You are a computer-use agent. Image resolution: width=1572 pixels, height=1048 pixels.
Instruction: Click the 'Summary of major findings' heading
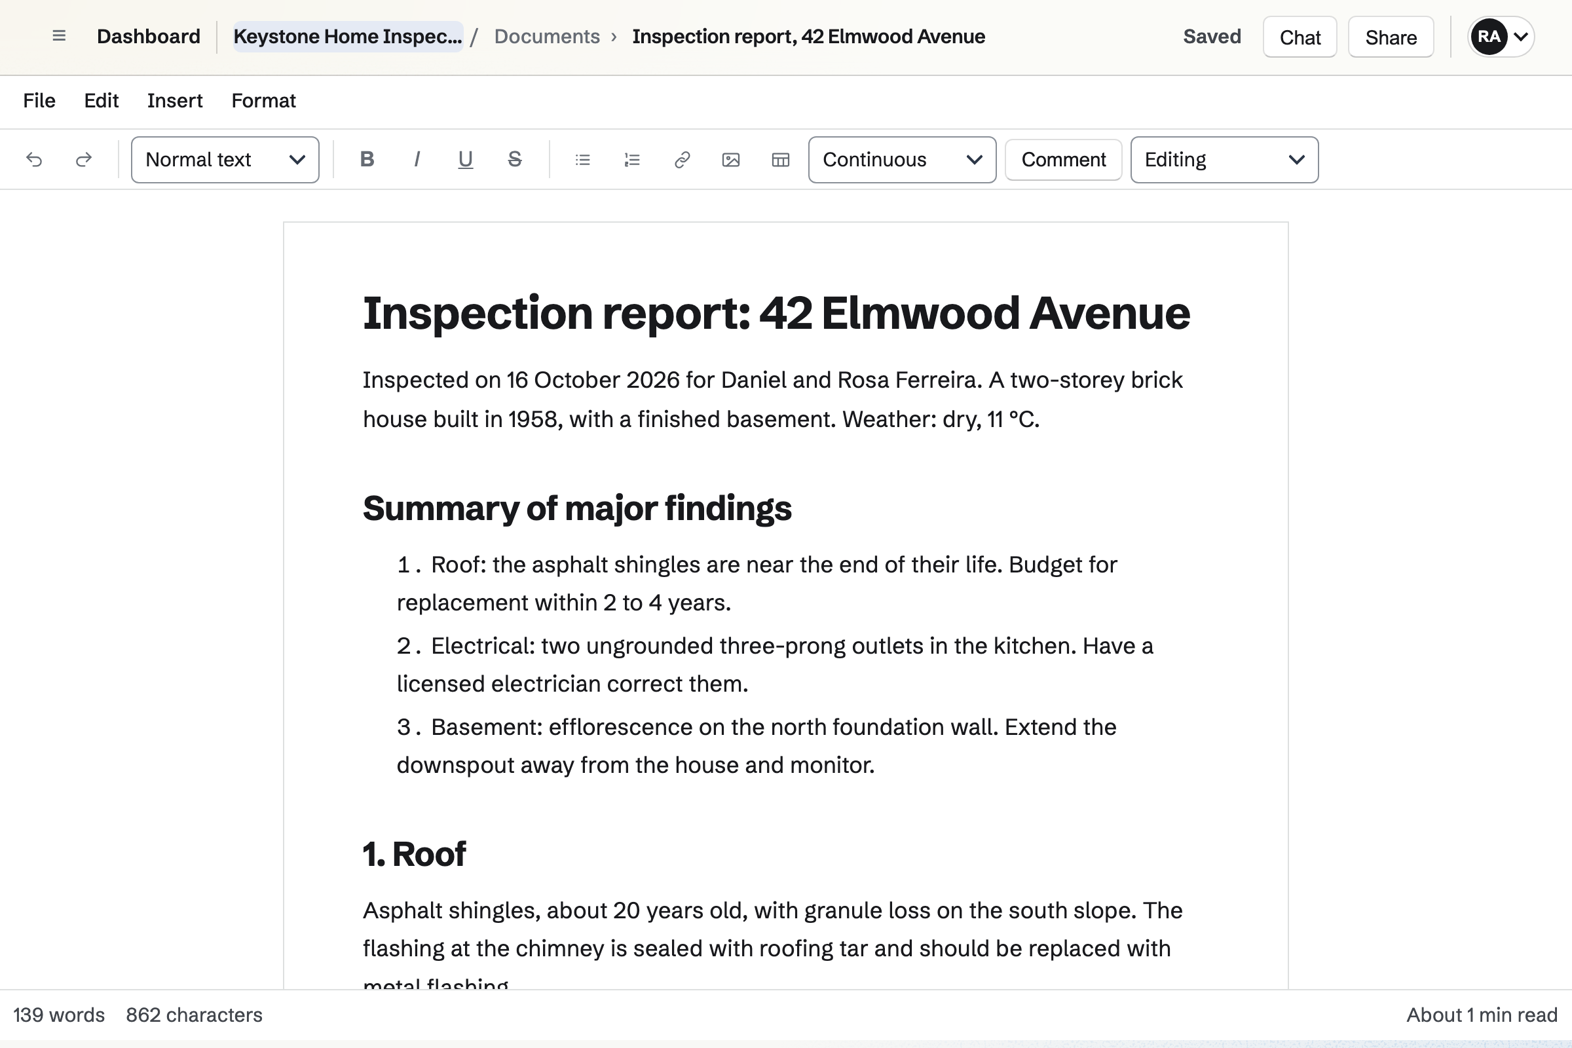pos(578,508)
